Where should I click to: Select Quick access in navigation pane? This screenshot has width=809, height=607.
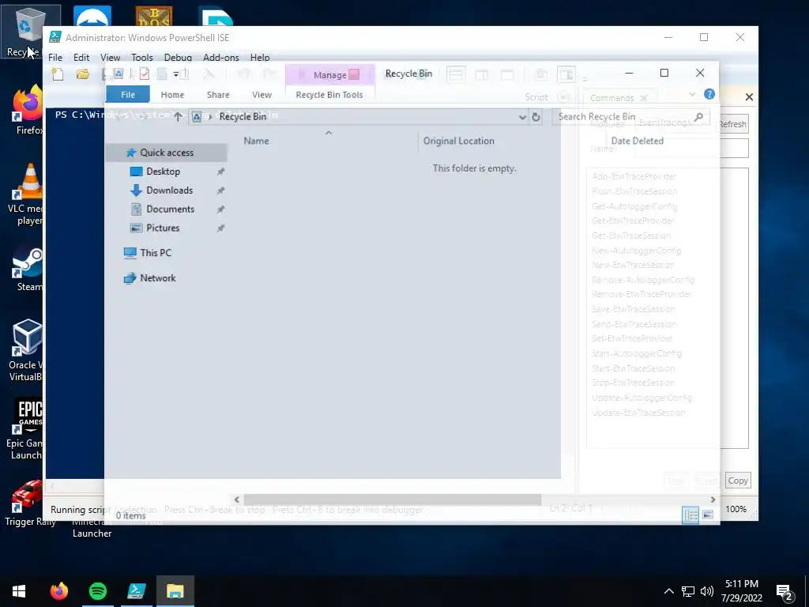(x=166, y=153)
